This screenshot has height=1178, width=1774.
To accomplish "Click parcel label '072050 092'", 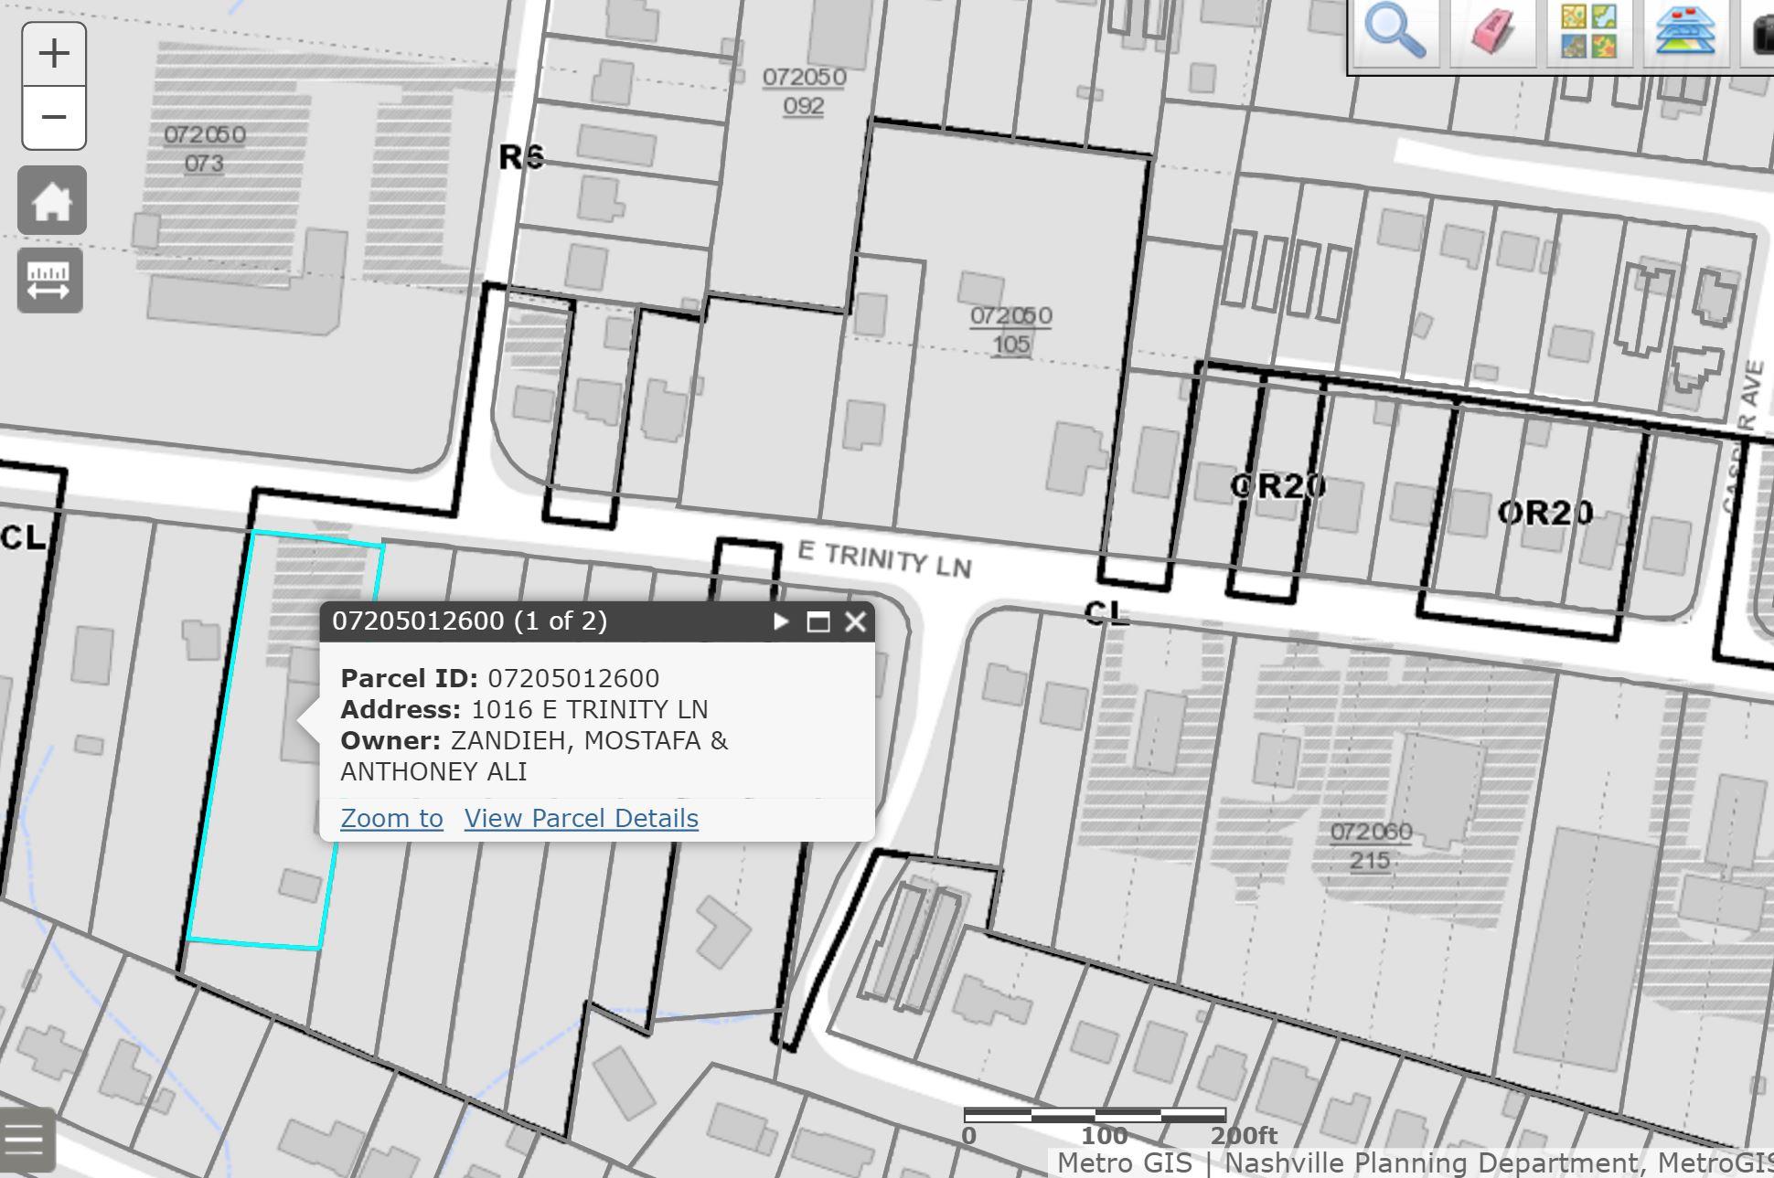I will tap(804, 91).
